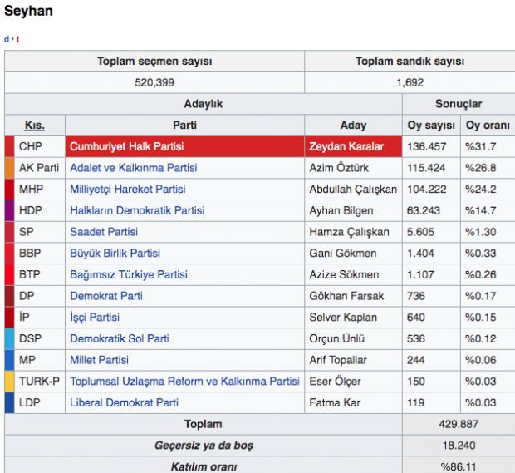This screenshot has height=473, width=515.
Task: Click Cumhuriyet Halk Partisi in the highlighted row
Action: tap(126, 146)
